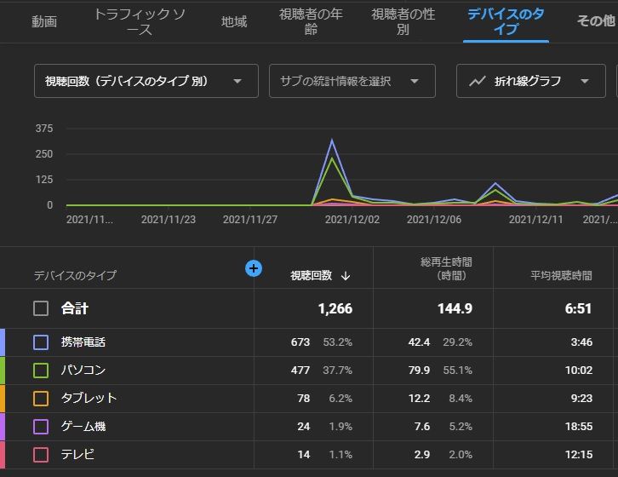Select the 地域 tab

coord(234,22)
